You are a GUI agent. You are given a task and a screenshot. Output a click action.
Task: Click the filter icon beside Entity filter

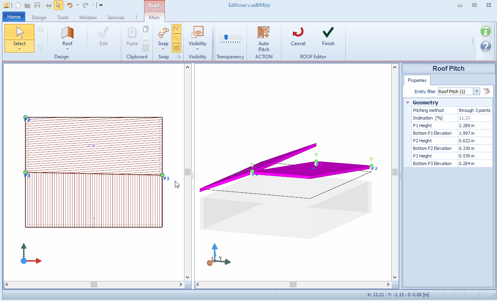[487, 92]
